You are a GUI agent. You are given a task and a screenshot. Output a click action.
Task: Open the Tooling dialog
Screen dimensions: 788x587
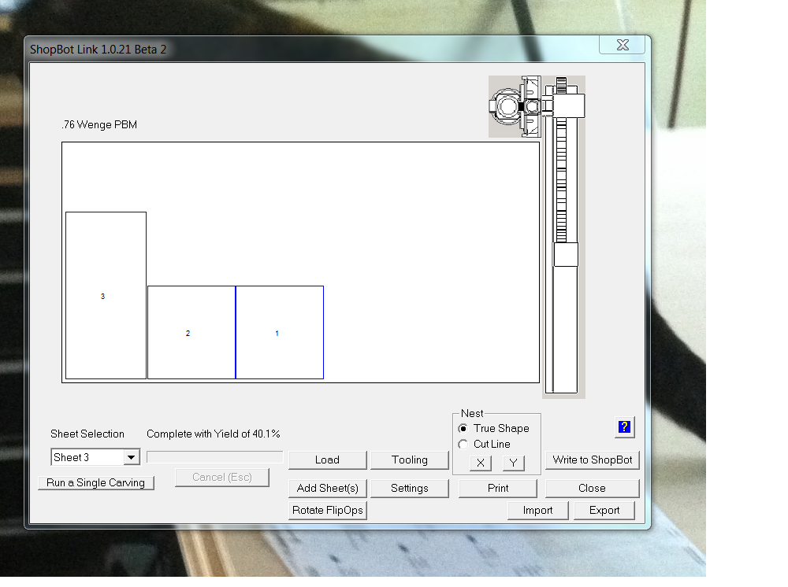coord(410,460)
